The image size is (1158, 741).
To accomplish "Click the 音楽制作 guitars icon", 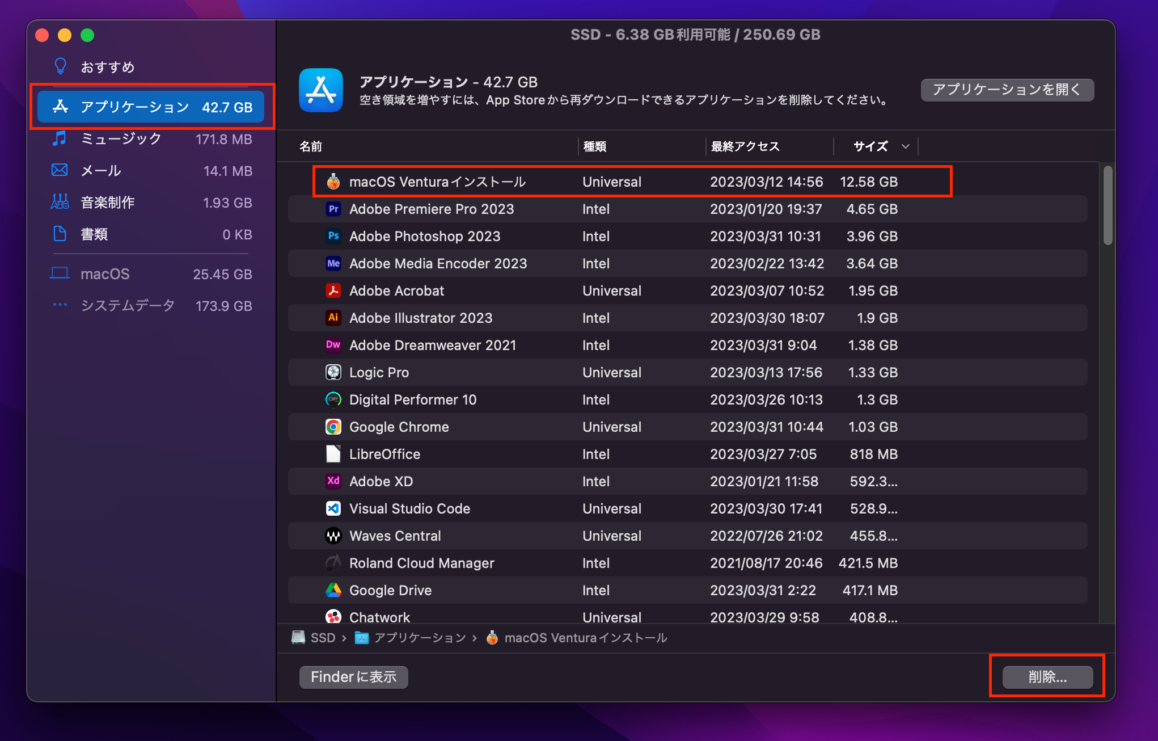I will 60,202.
